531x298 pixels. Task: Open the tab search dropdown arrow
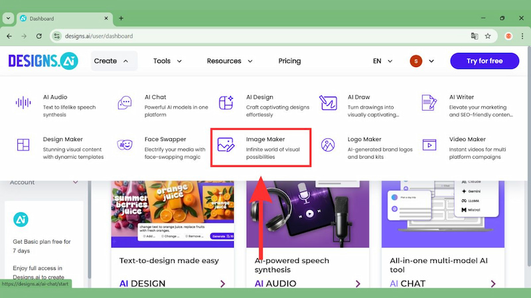coord(8,19)
